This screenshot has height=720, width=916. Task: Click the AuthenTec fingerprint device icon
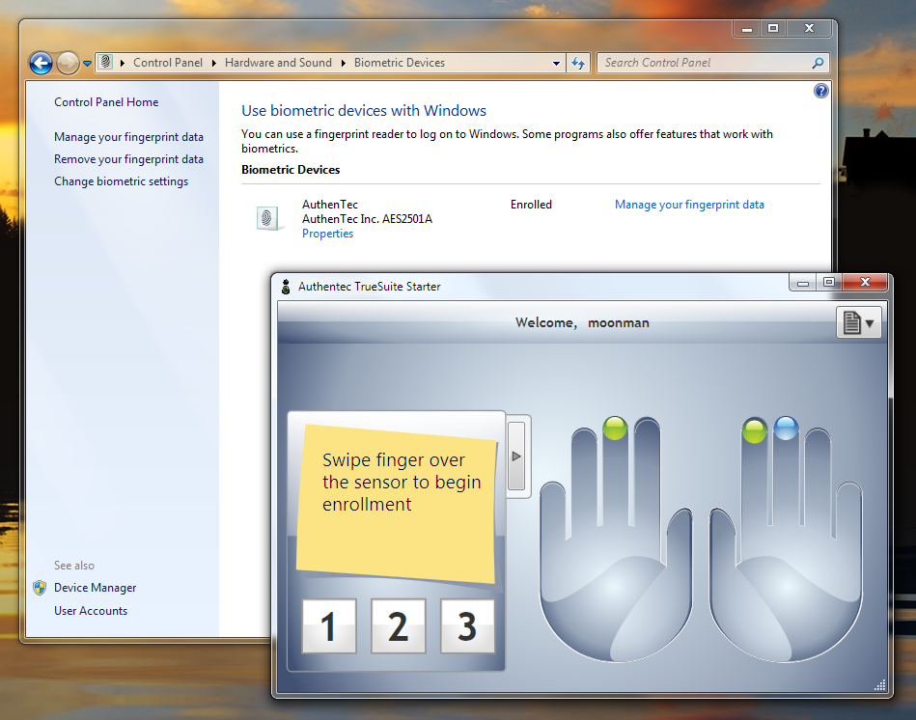(270, 218)
